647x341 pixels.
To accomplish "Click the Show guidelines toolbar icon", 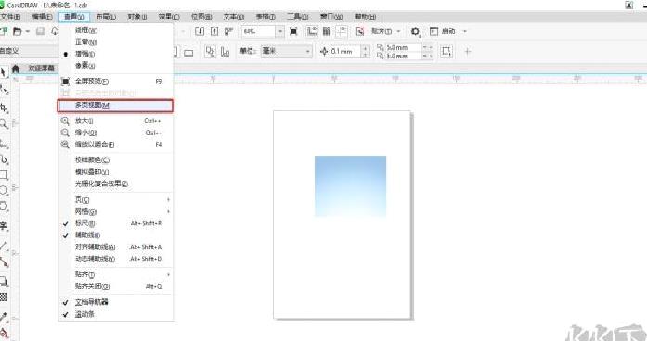I will [x=342, y=32].
